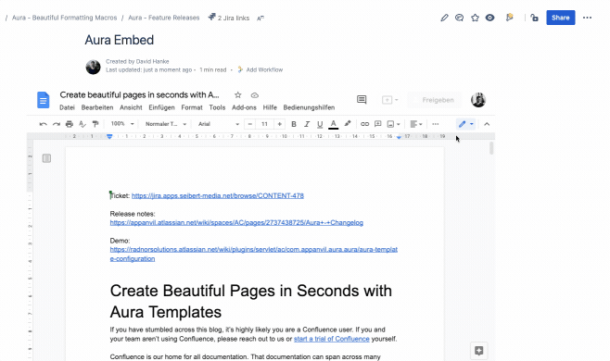Go to Aura – Feature Releases breadcrumb

[164, 18]
